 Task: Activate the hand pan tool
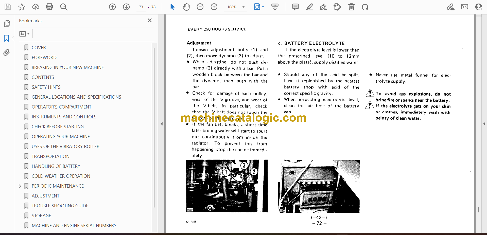186,7
